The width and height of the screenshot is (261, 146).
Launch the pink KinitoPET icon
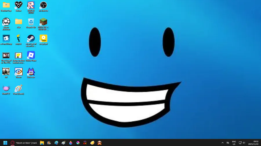(x=6, y=88)
